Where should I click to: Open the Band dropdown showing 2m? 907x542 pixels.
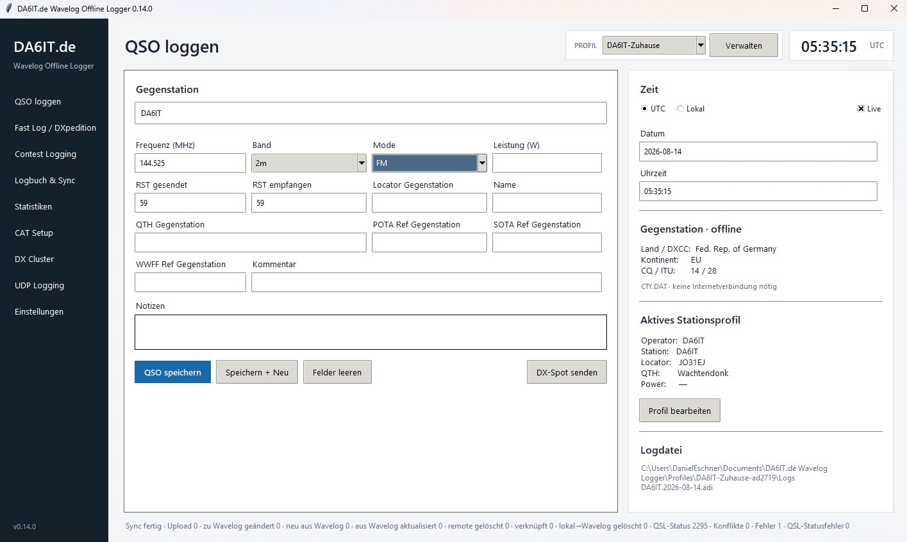pos(309,163)
